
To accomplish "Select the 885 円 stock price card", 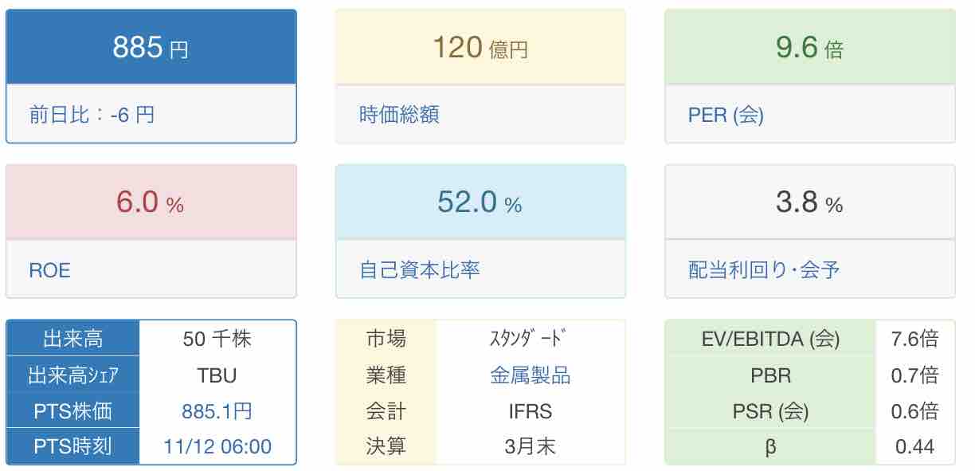I will click(151, 48).
